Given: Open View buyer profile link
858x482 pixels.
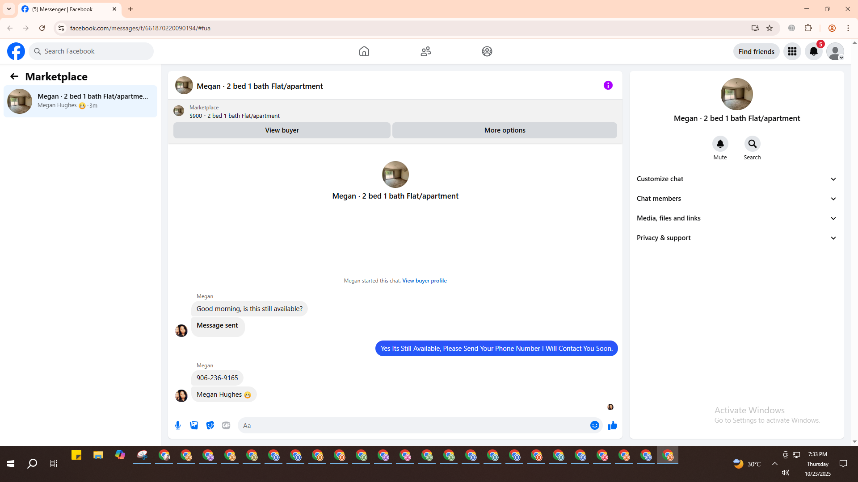Looking at the screenshot, I should pyautogui.click(x=424, y=281).
